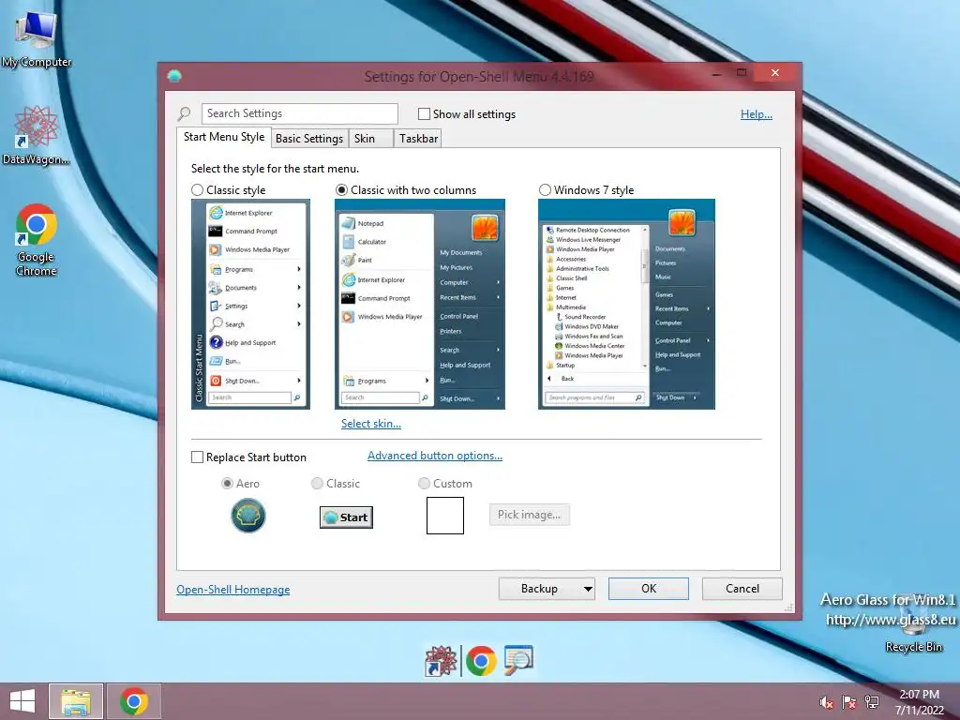Click the floating Chrome dock icon
This screenshot has width=960, height=720.
click(481, 661)
